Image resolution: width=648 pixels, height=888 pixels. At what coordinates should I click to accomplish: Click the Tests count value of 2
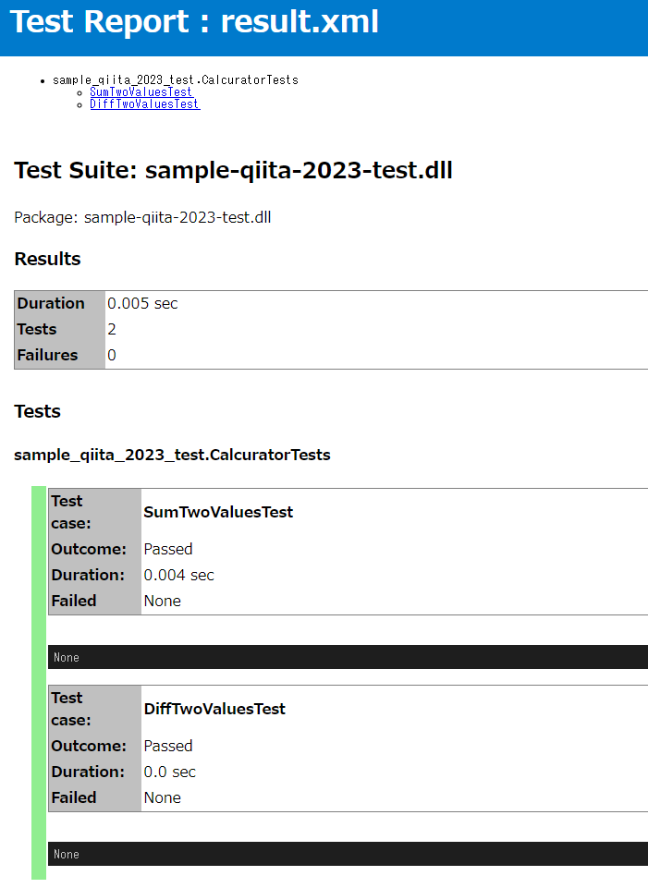click(x=112, y=330)
